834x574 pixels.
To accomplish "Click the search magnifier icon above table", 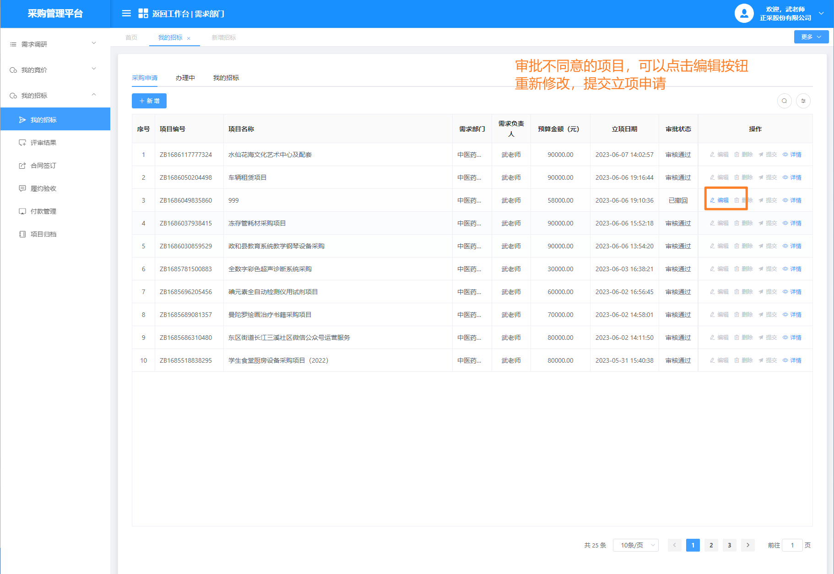I will (784, 101).
